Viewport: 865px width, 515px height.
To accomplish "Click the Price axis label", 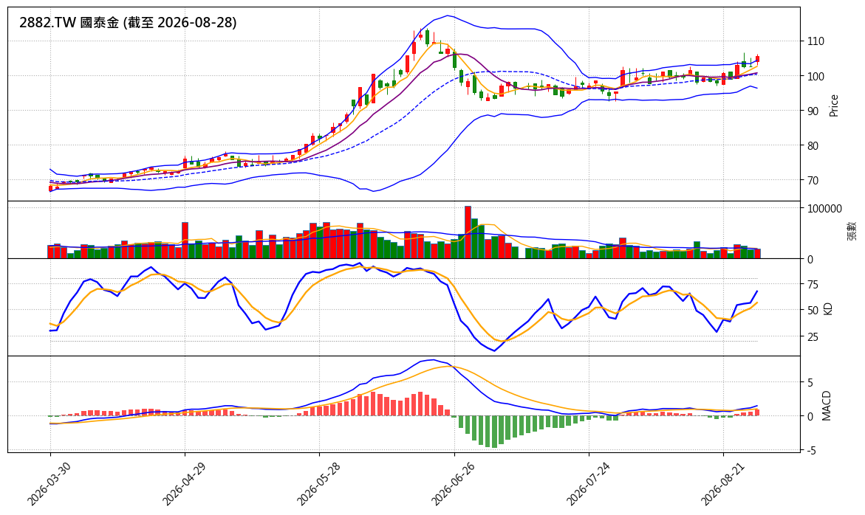I will click(x=833, y=106).
